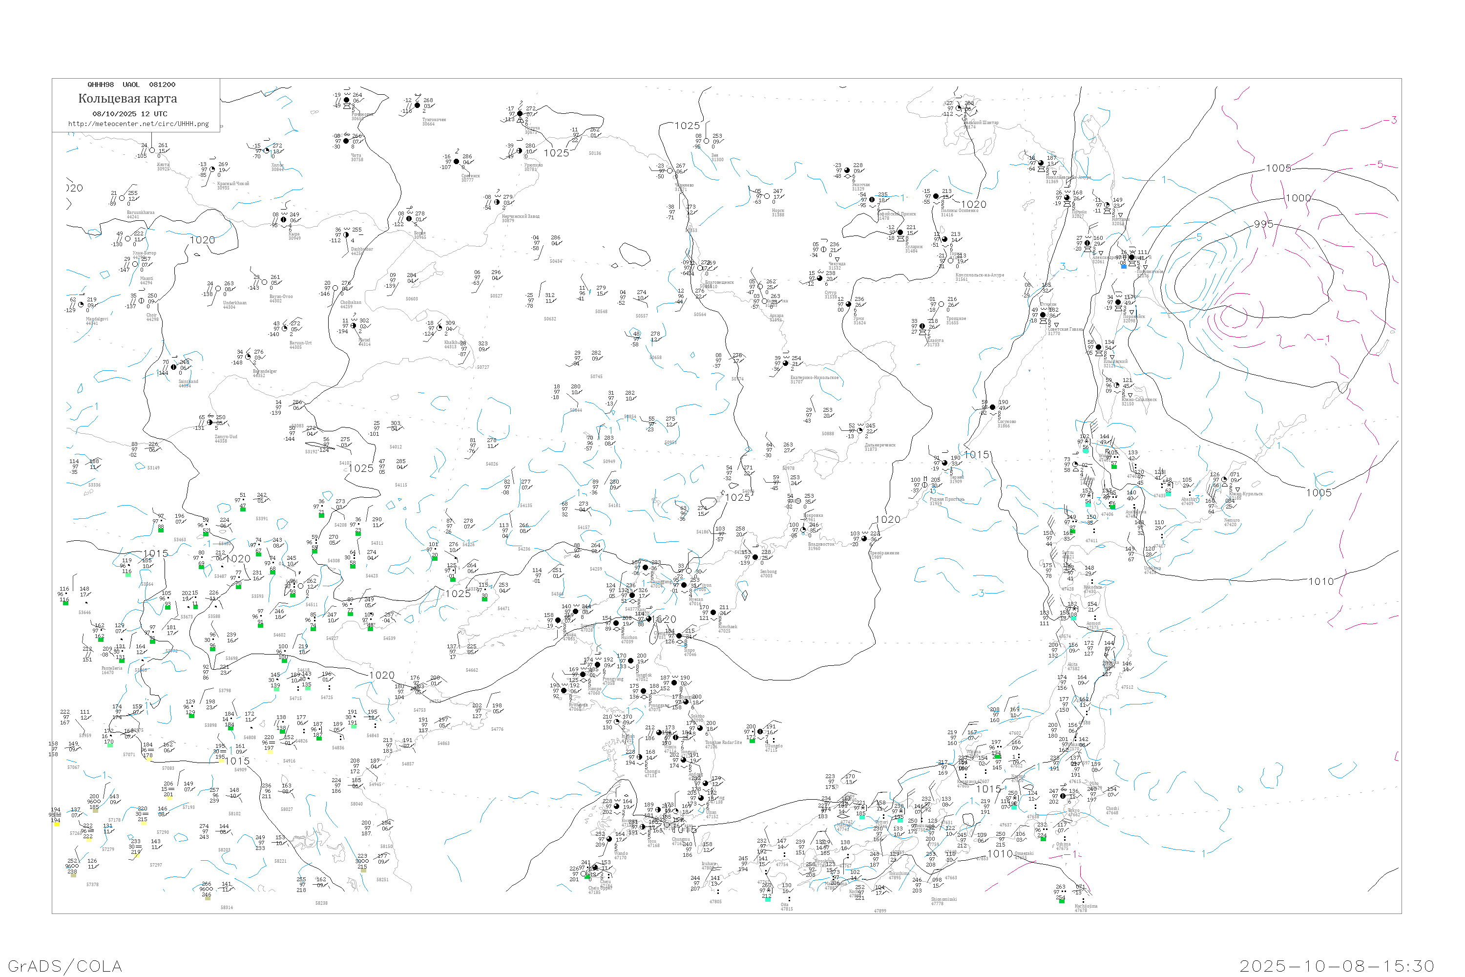Click the 995 isobar label
Viewport: 1465px width, 977px height.
tap(1263, 224)
